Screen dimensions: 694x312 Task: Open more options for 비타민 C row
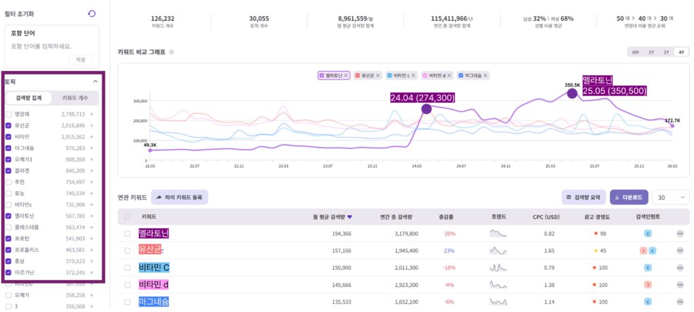click(x=680, y=267)
